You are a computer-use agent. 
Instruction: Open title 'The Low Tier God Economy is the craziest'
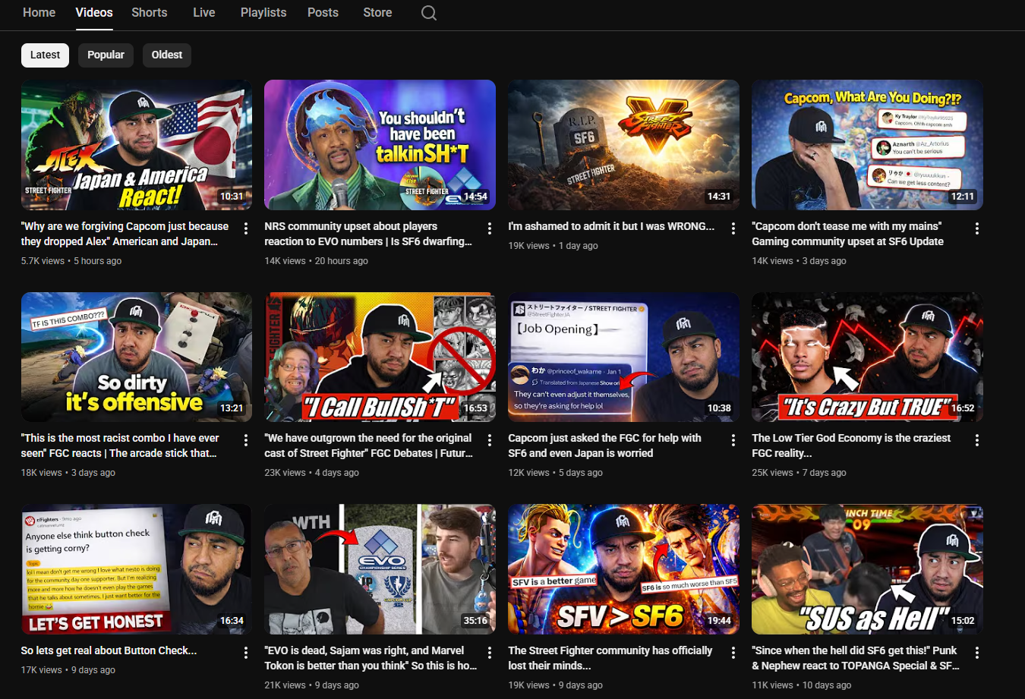pos(851,446)
